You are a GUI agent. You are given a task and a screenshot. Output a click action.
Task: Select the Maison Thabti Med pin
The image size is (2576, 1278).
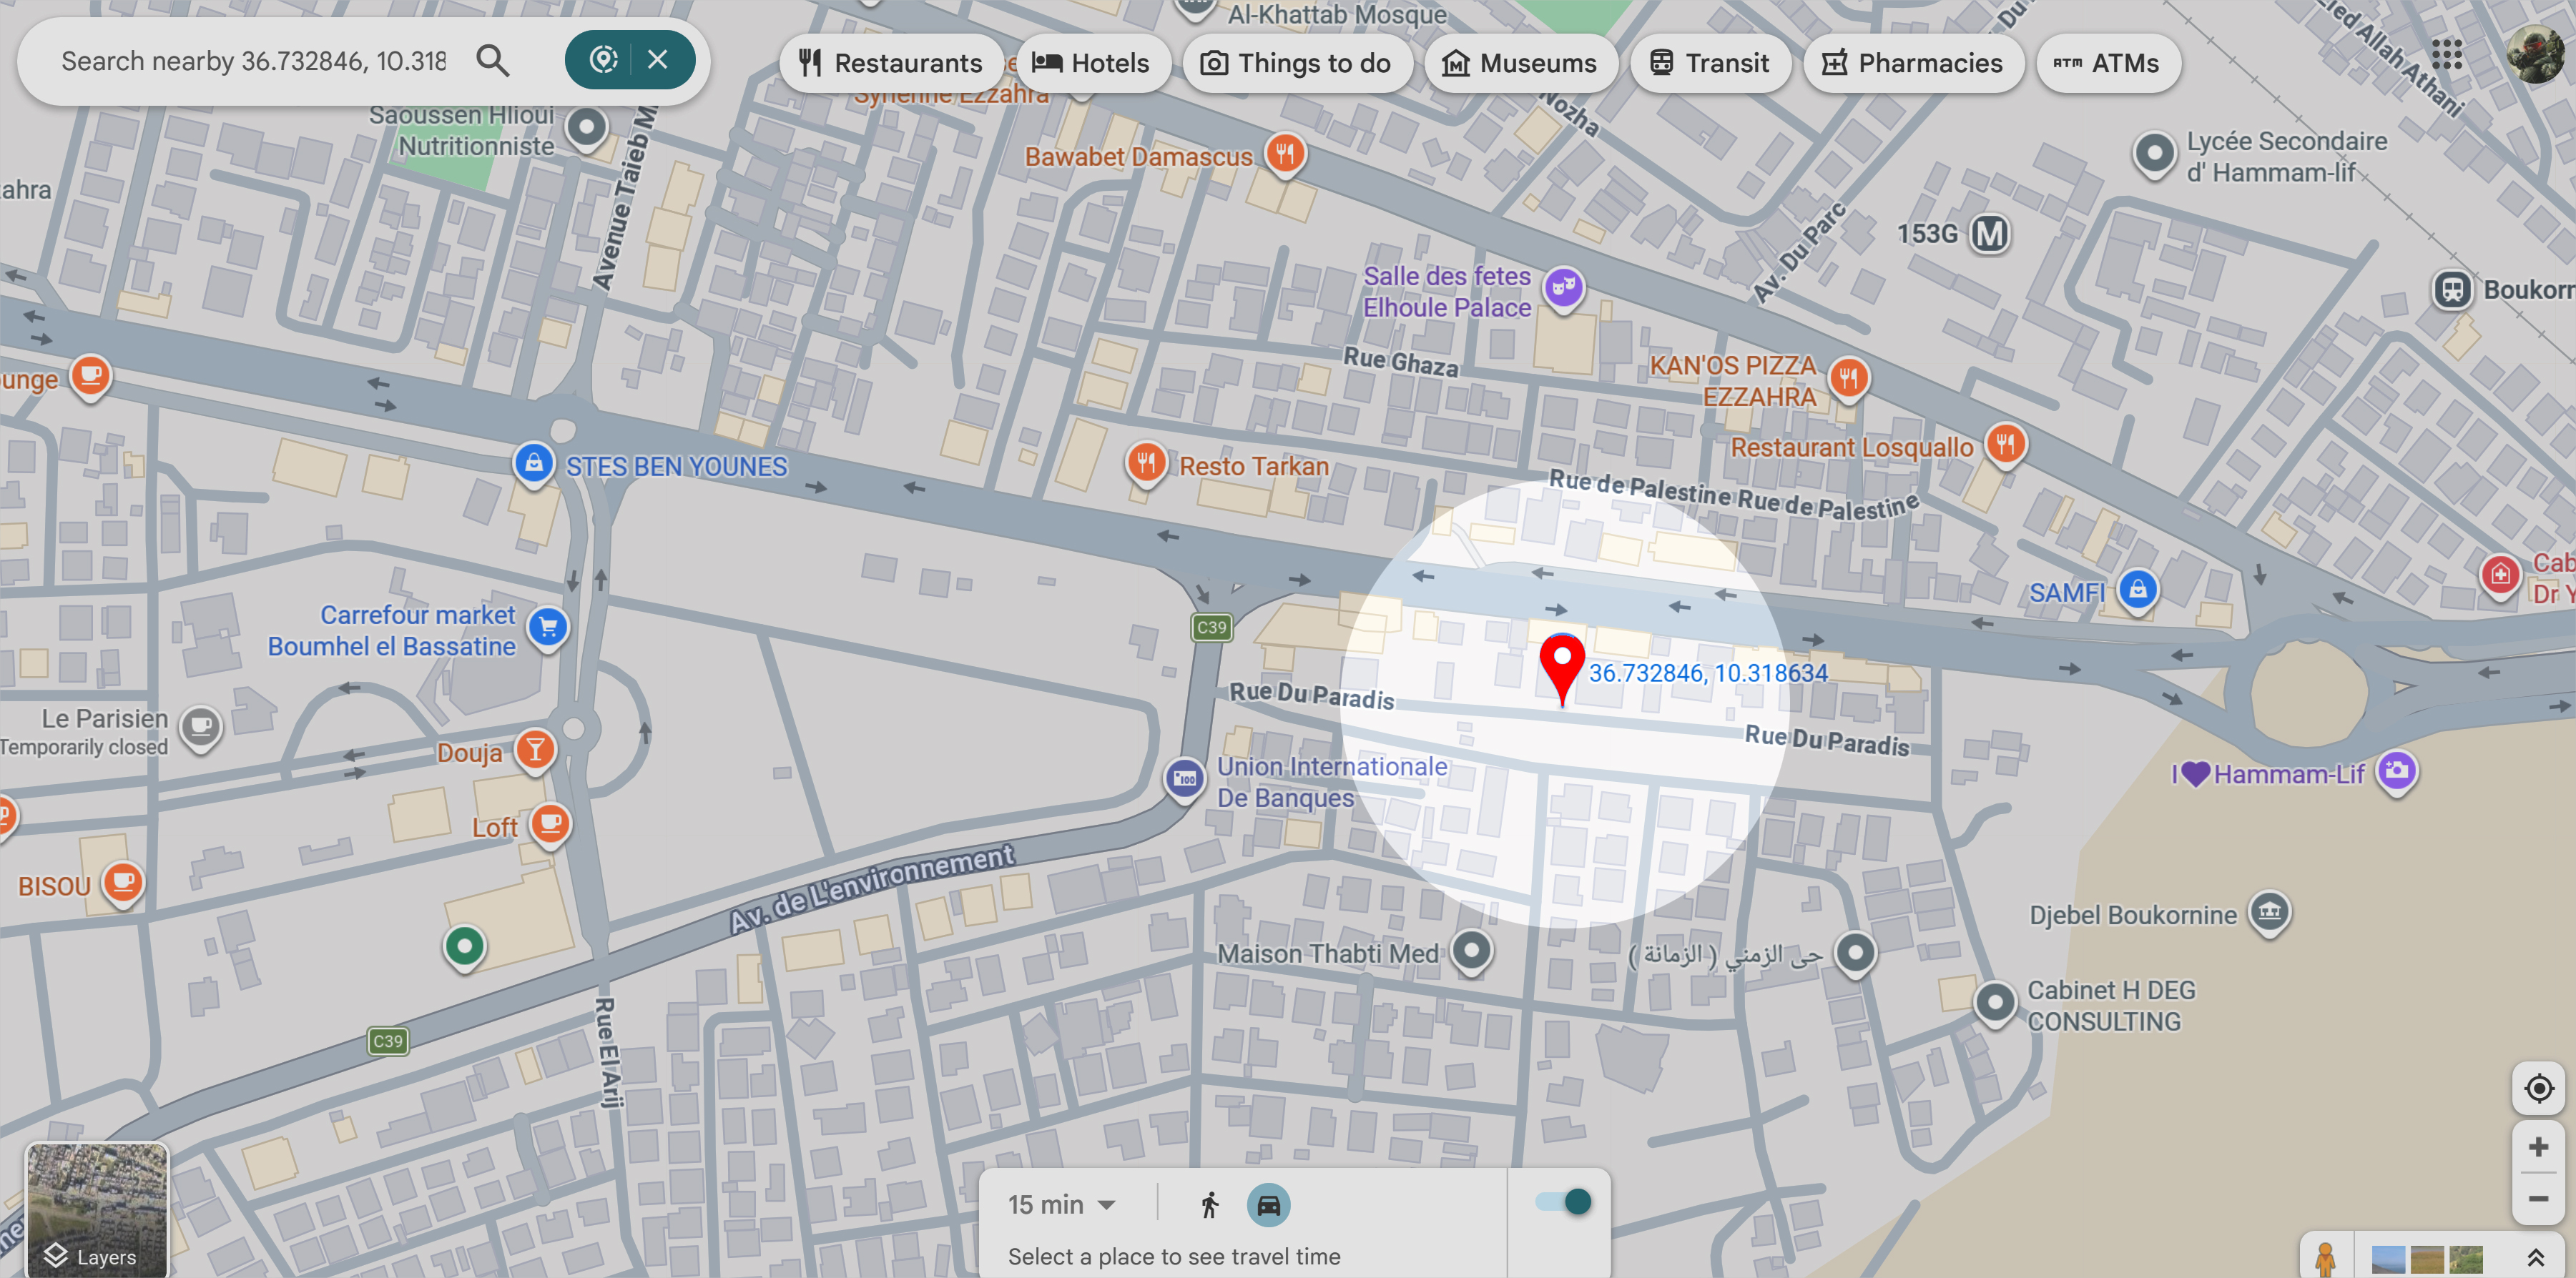(x=1472, y=951)
